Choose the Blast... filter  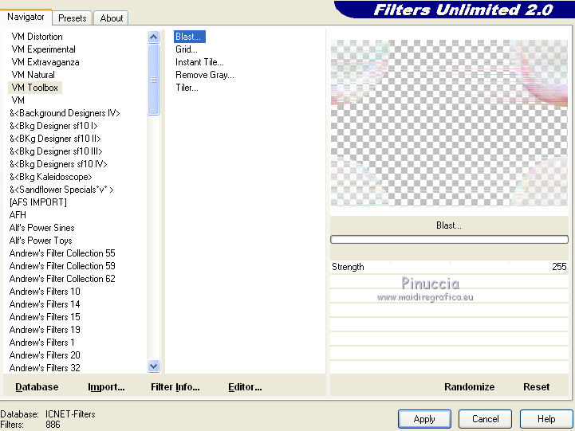(189, 37)
